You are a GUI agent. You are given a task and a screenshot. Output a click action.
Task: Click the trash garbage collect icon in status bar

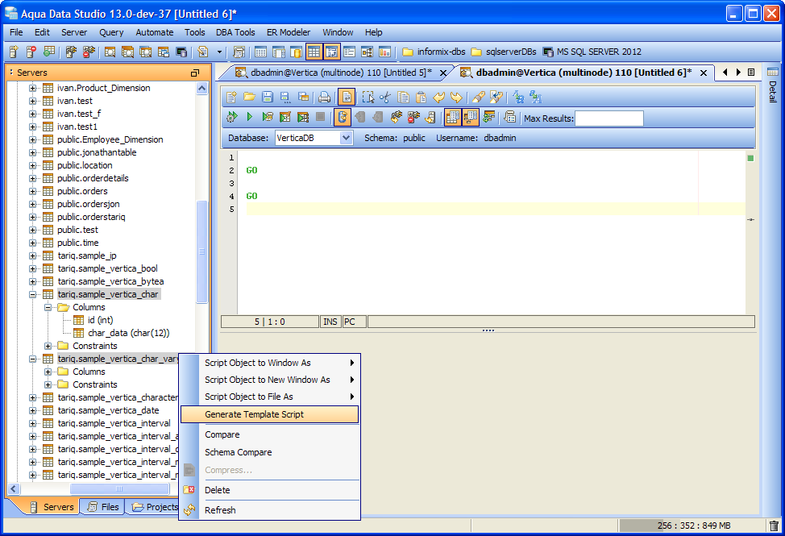point(774,526)
